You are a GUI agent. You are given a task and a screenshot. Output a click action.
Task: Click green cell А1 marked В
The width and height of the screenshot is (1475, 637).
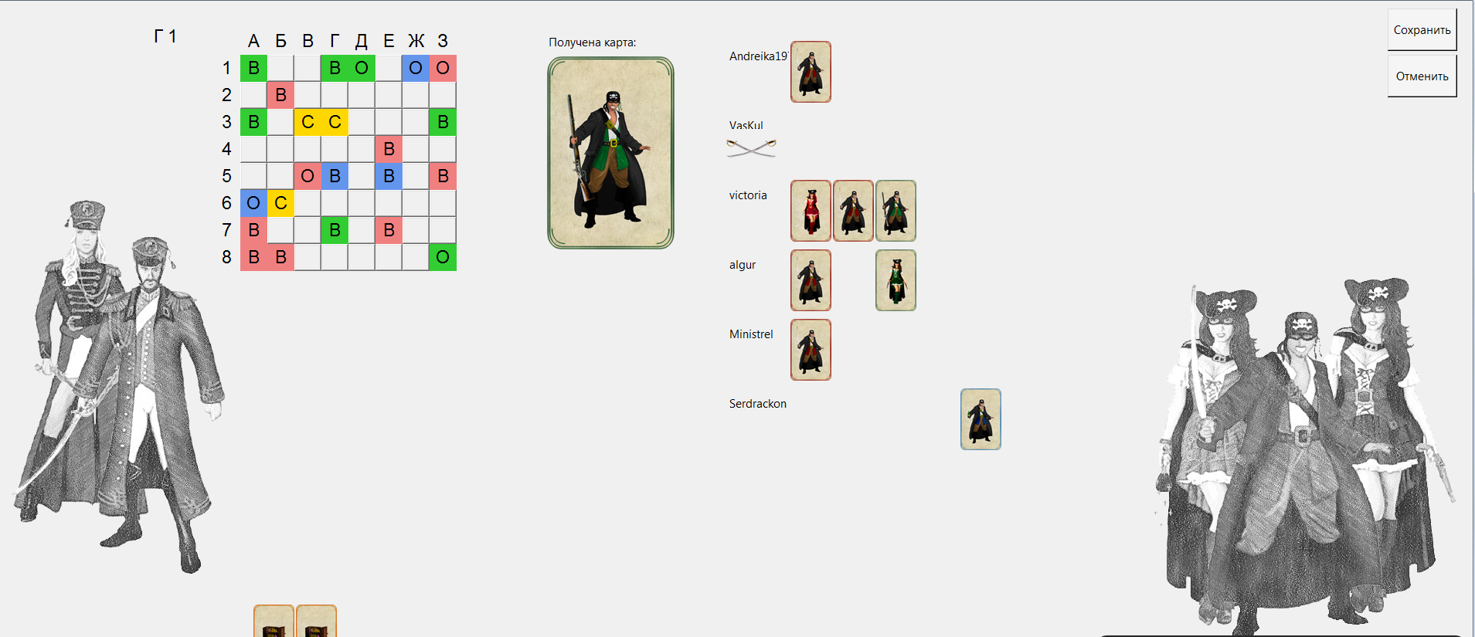click(253, 68)
